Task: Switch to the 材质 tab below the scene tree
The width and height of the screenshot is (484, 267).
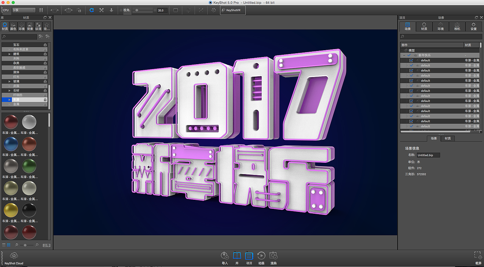Action: click(x=448, y=138)
